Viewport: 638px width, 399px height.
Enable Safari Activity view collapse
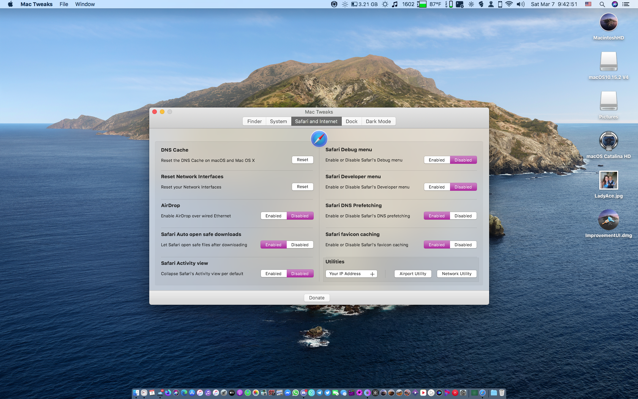point(273,274)
